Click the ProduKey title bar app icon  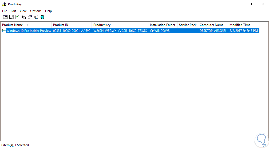[x=5, y=4]
